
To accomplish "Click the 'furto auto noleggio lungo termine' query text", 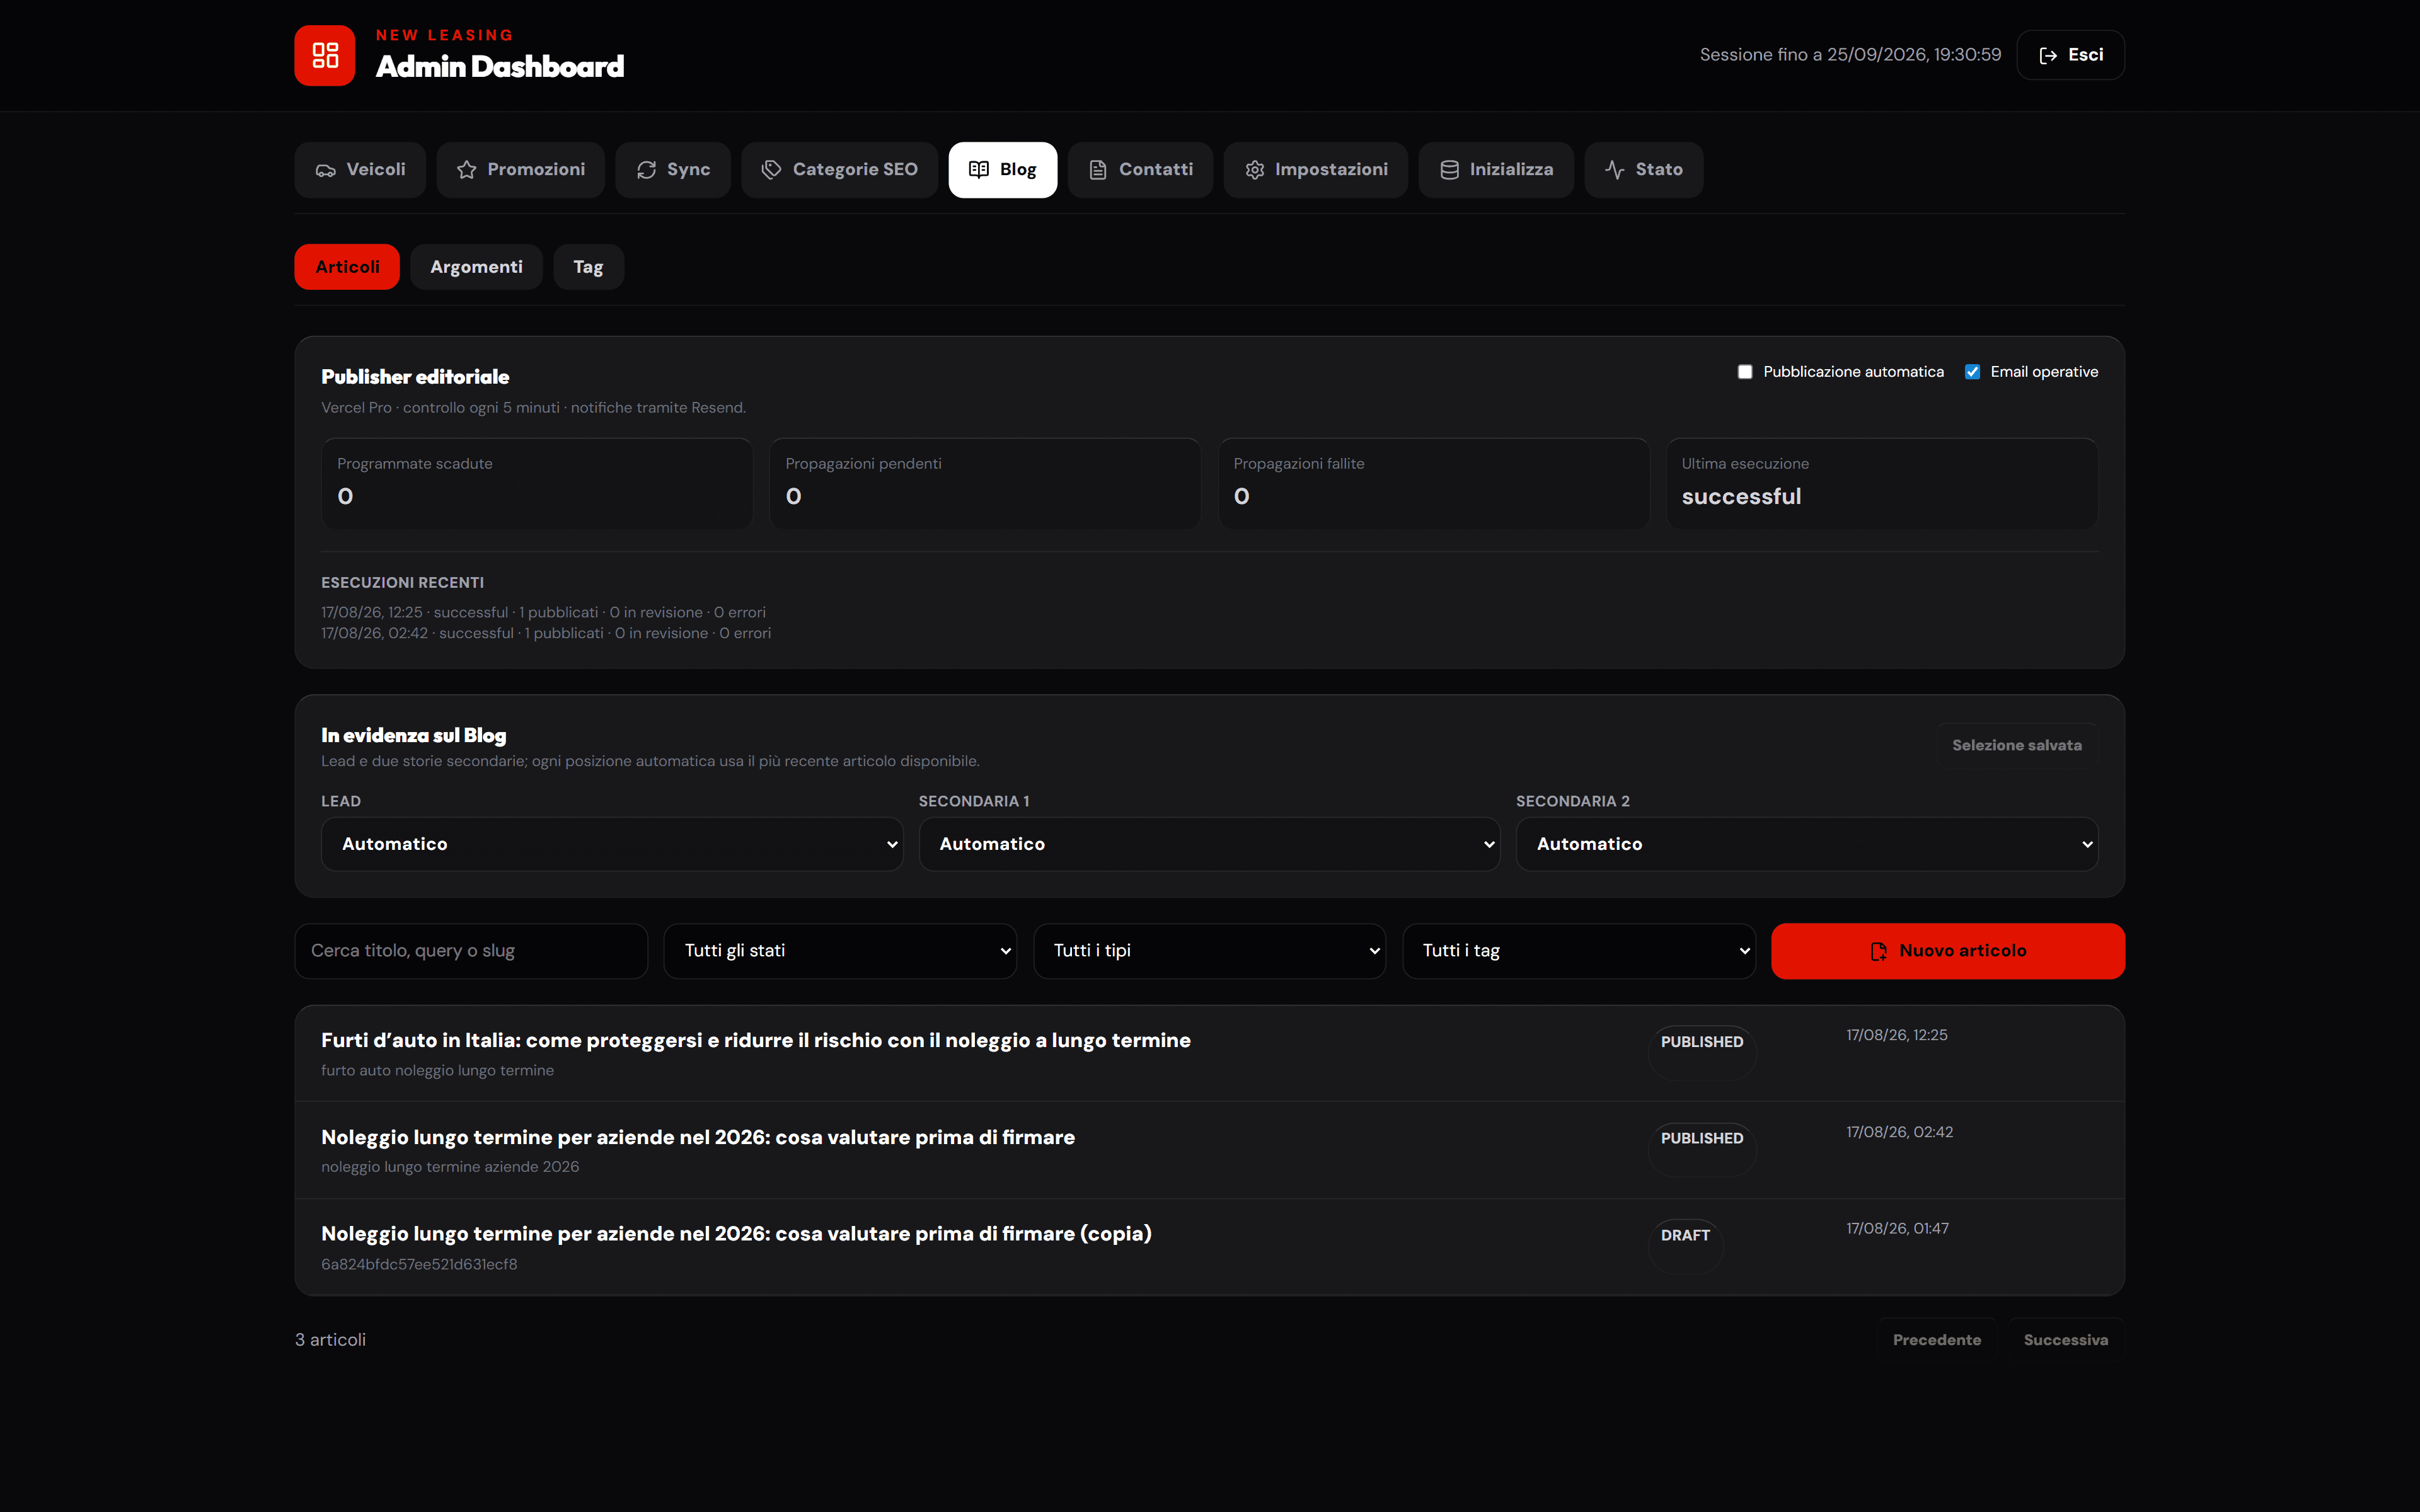I will tap(437, 1070).
